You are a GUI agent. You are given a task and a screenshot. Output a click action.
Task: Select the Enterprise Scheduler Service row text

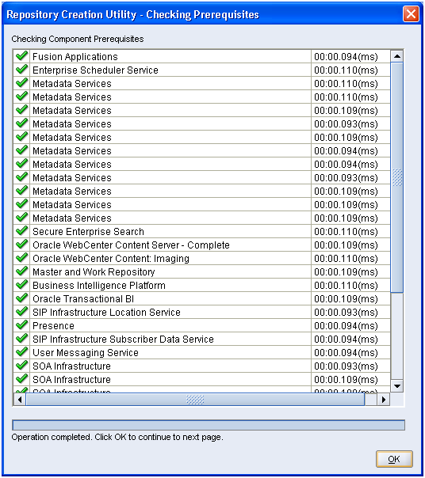95,70
